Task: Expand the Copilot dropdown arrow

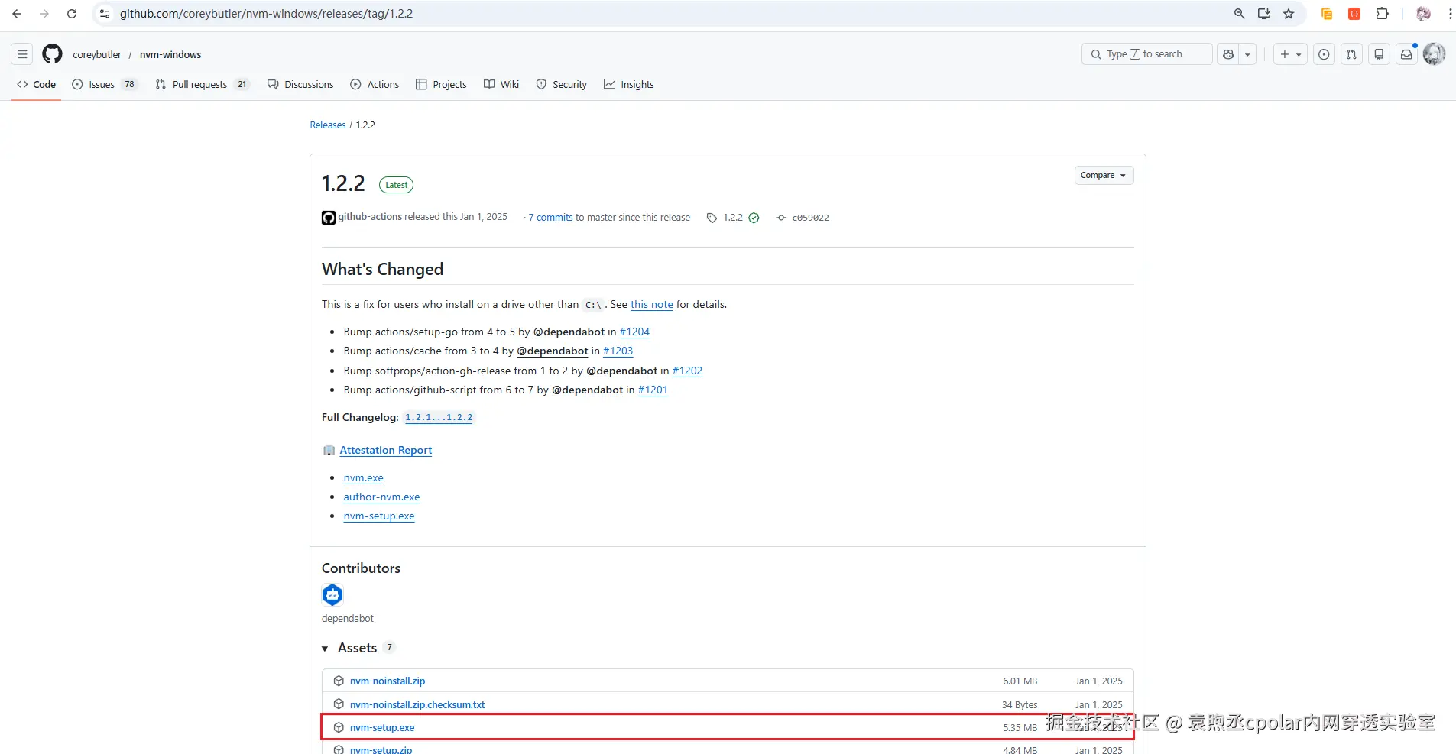Action: (x=1247, y=54)
